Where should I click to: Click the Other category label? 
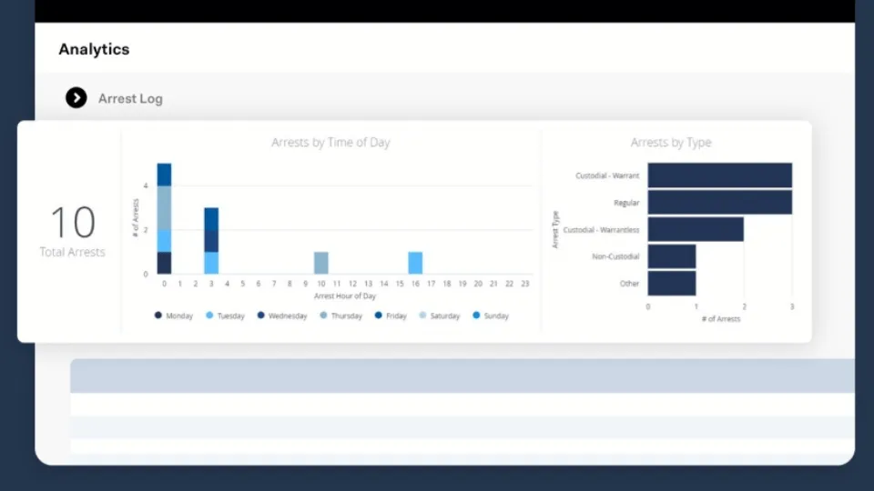click(629, 284)
